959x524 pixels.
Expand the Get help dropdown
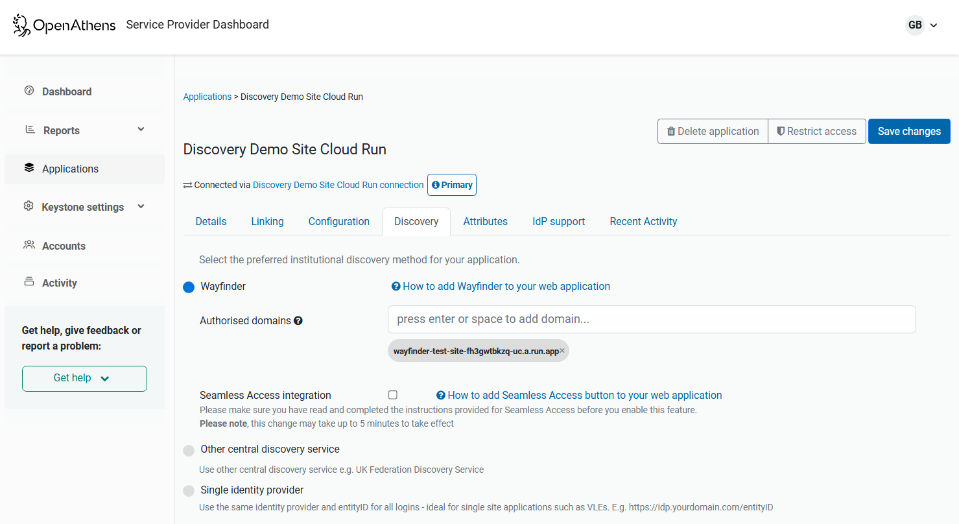click(x=84, y=377)
